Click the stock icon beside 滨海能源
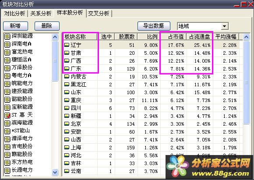 [7, 124]
